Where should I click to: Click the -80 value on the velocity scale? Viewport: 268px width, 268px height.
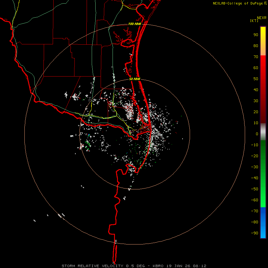(x=255, y=222)
